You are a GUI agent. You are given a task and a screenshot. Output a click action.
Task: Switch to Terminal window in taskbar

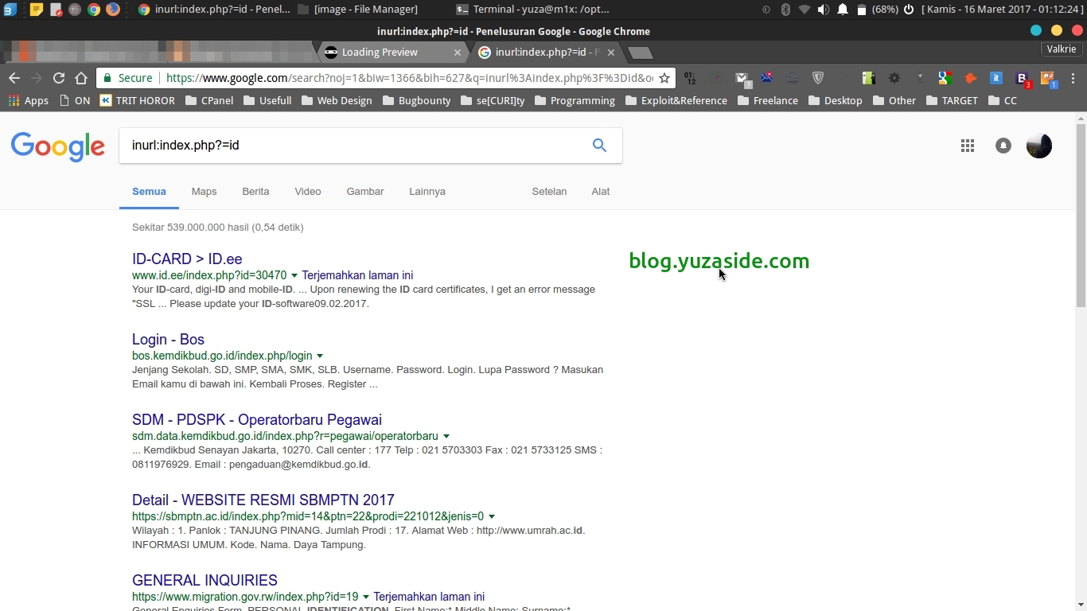click(533, 10)
